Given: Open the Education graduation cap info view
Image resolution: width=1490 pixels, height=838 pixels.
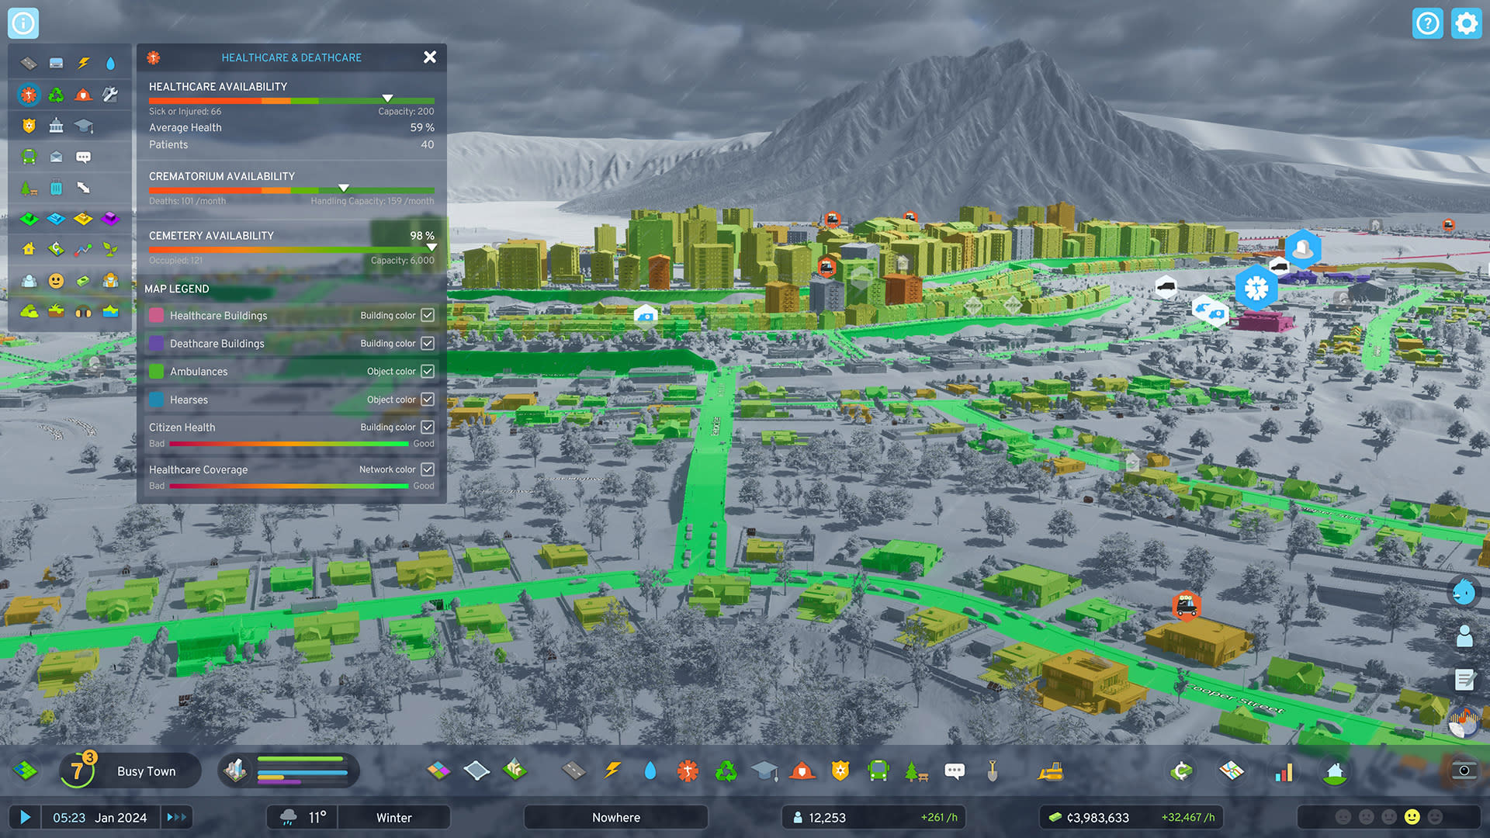Looking at the screenshot, I should (83, 126).
